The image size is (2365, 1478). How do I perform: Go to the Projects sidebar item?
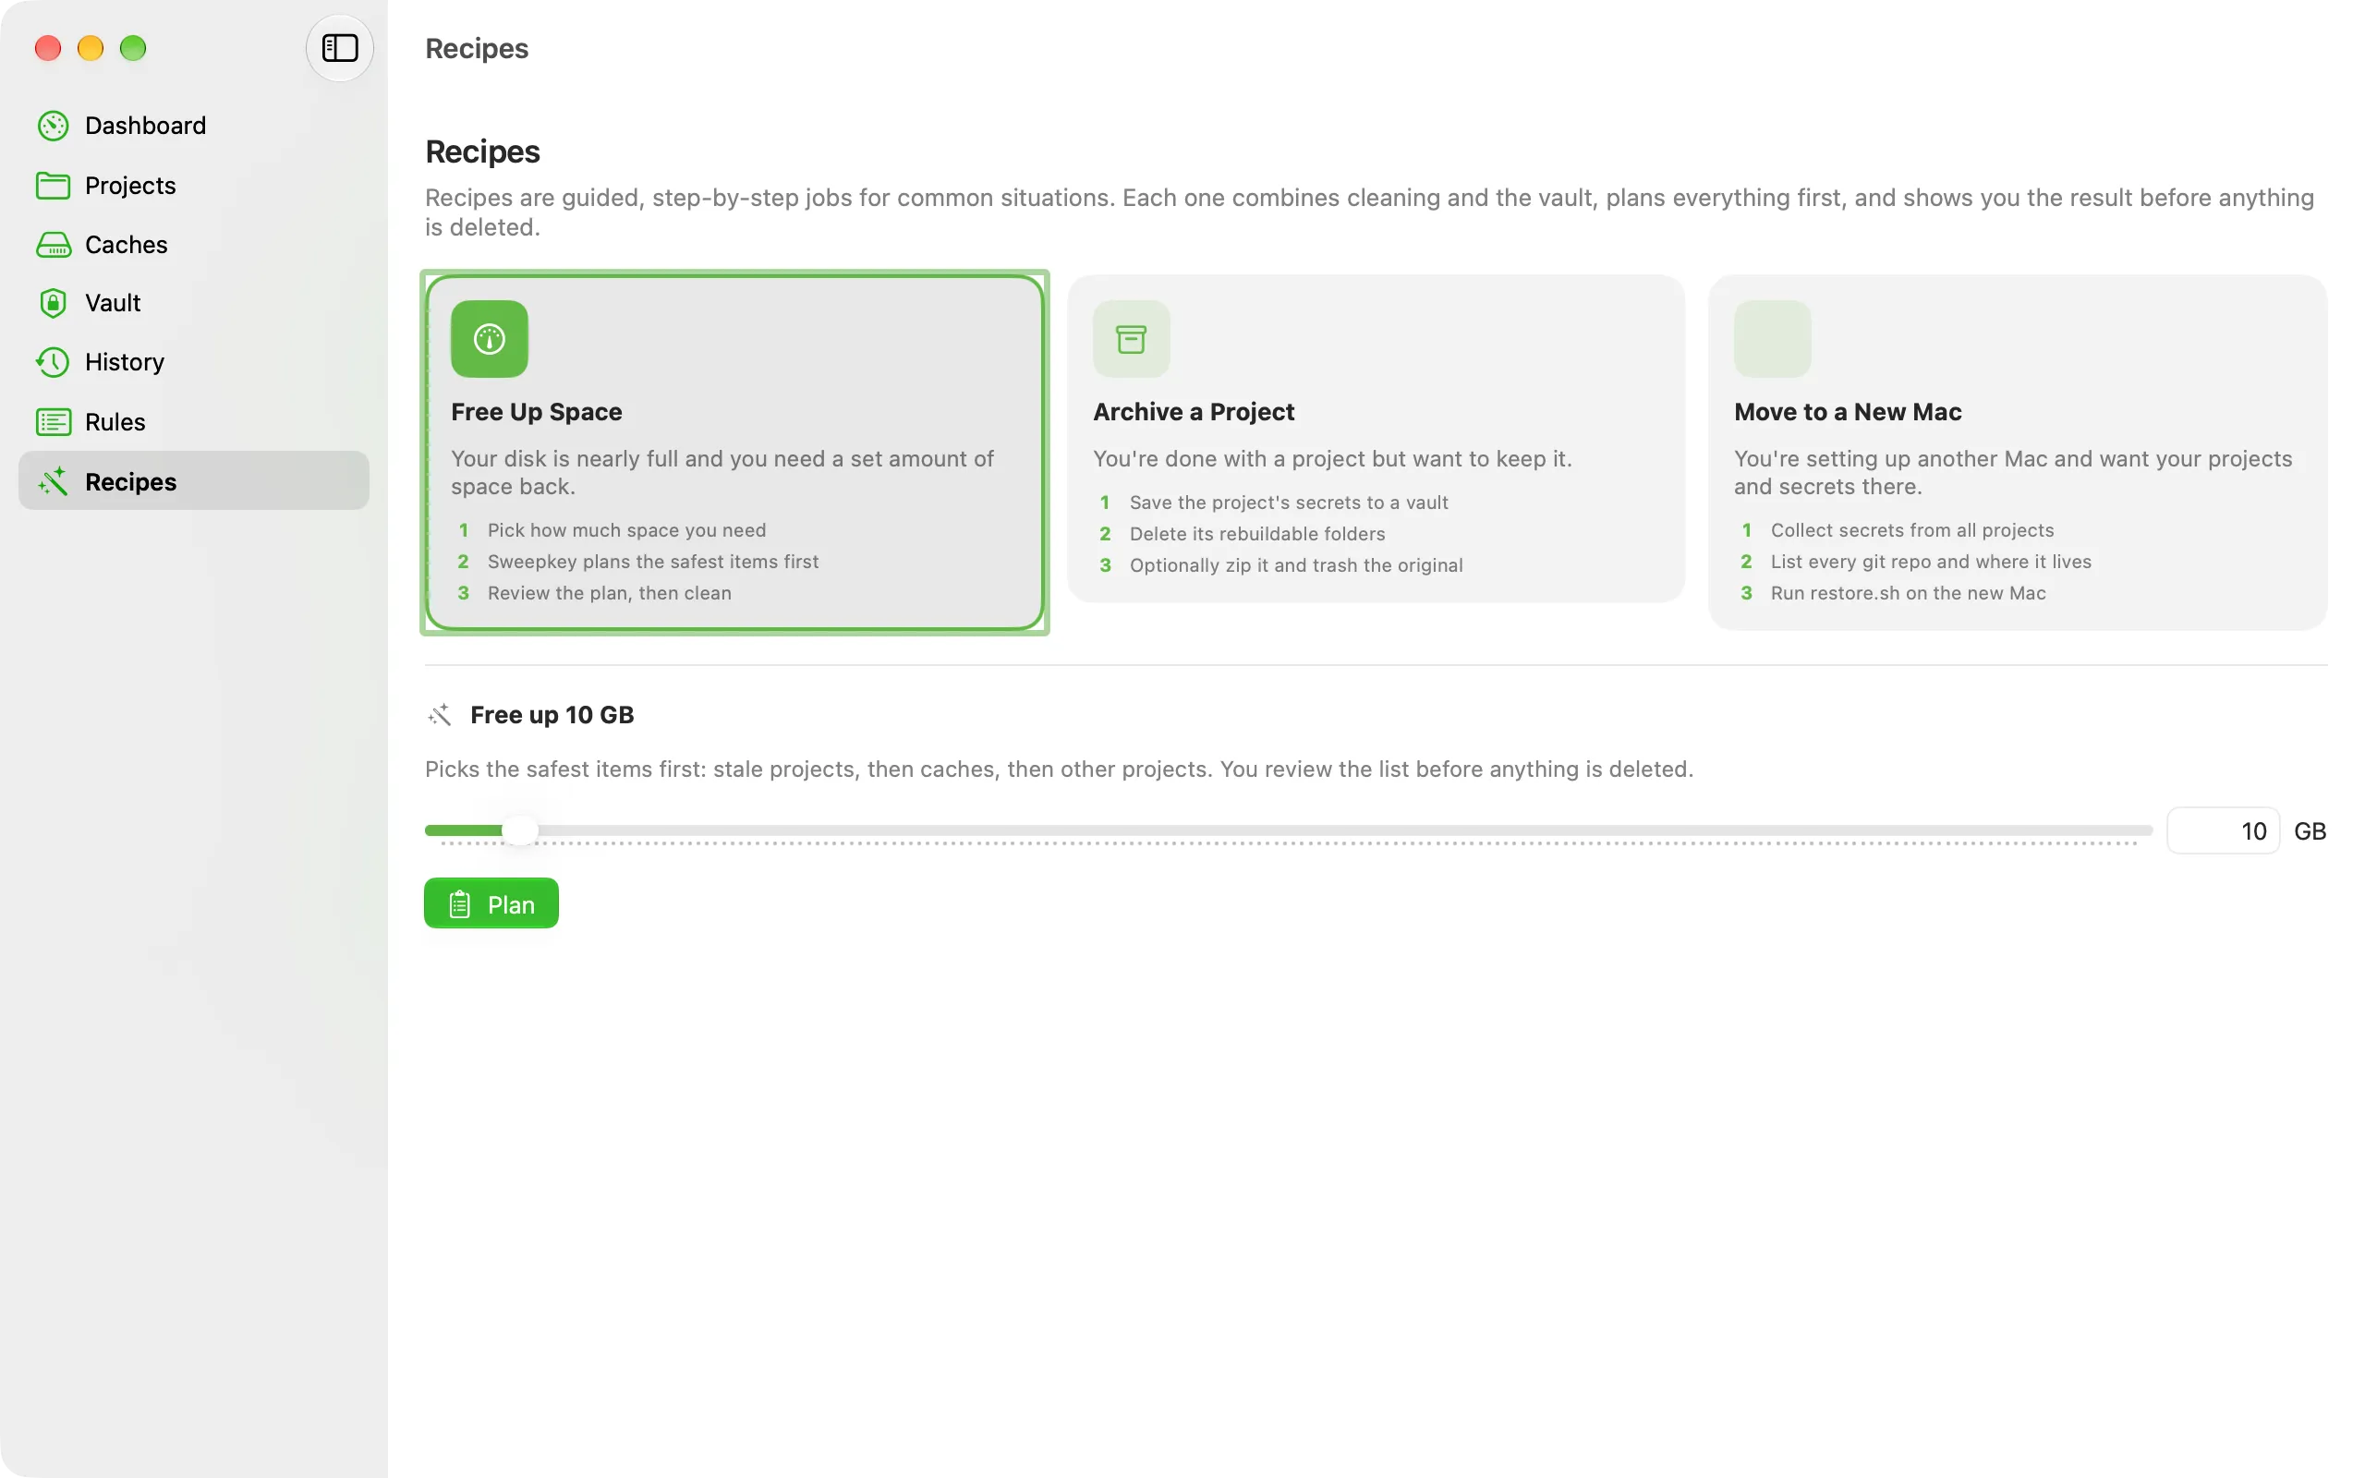pos(193,186)
